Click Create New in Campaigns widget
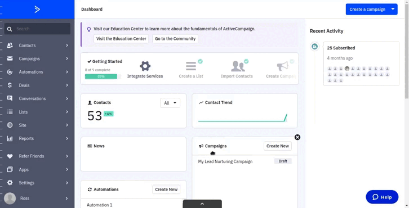409x208 pixels. 278,146
